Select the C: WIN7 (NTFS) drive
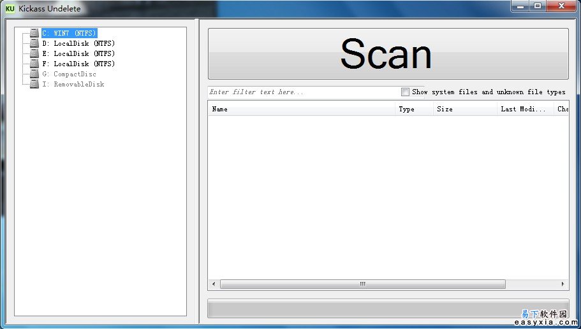Viewport: 581px width, 329px height. point(70,33)
